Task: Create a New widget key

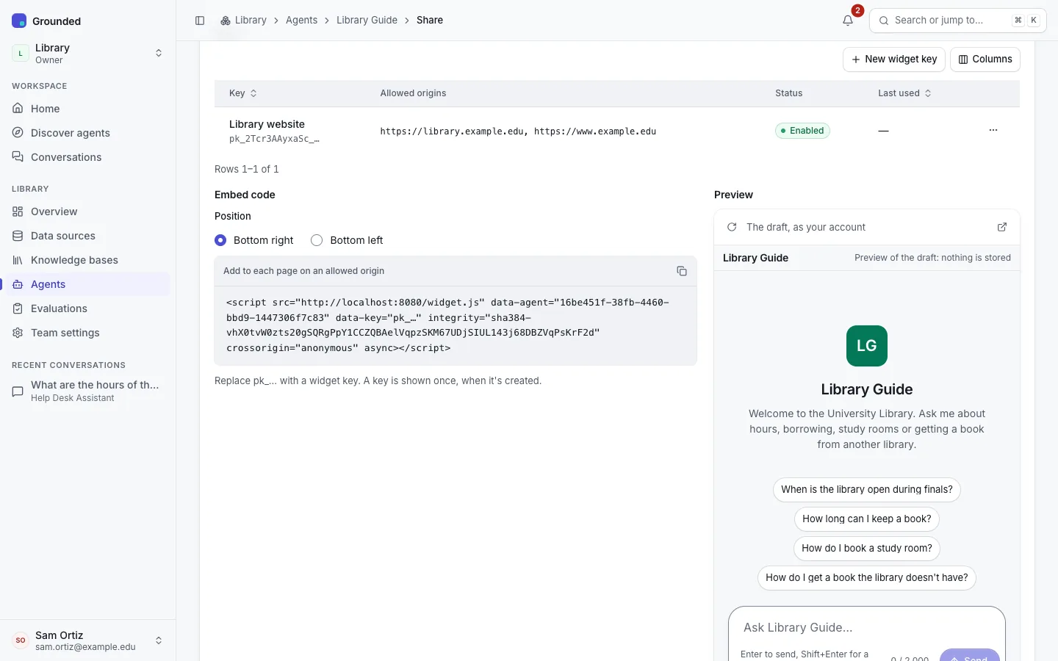Action: coord(894,59)
